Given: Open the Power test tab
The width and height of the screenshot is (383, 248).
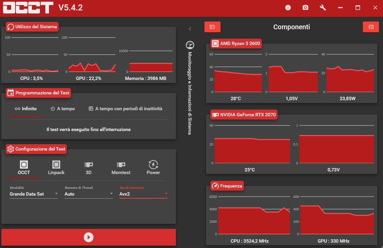Looking at the screenshot, I should coord(153,168).
